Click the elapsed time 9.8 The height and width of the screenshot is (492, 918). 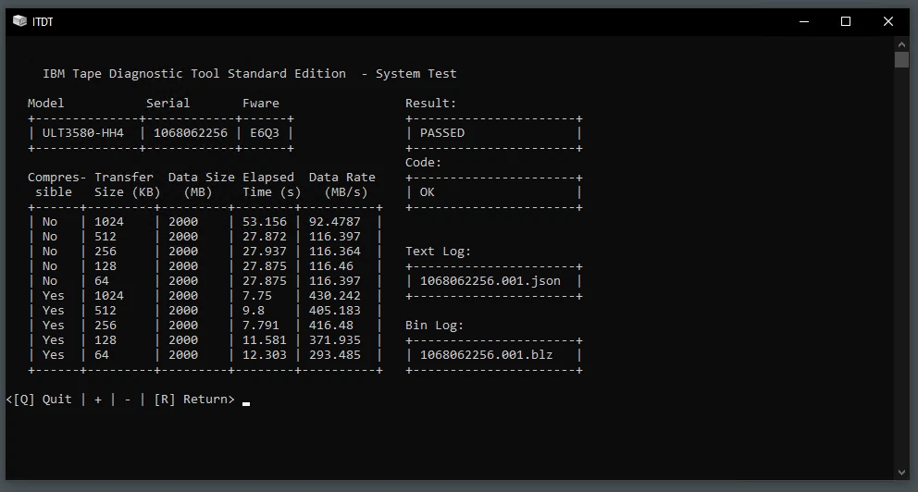[254, 310]
